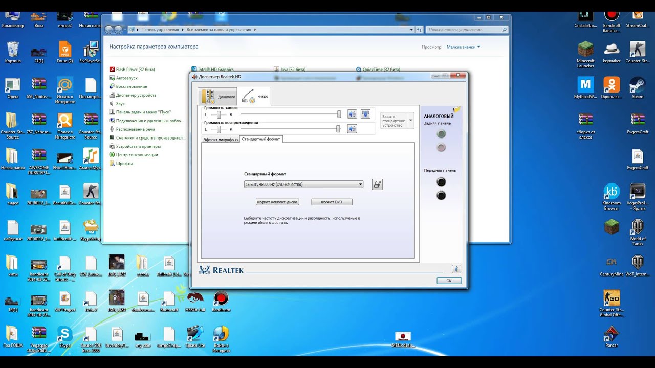Select Kinoroom Browser desktop shortcut

pos(612,197)
